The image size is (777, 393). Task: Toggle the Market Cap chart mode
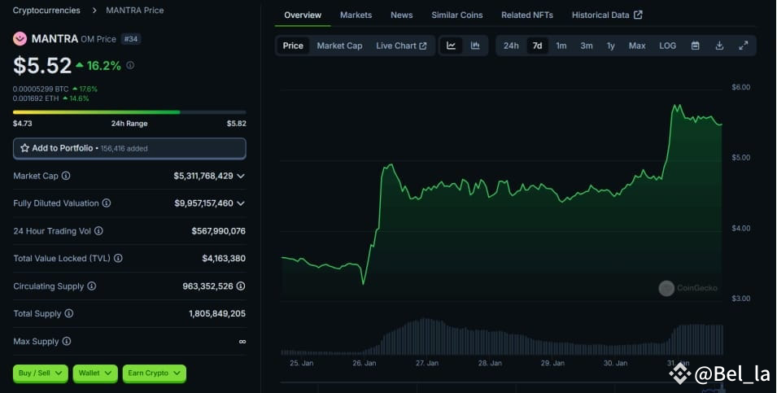coord(339,46)
